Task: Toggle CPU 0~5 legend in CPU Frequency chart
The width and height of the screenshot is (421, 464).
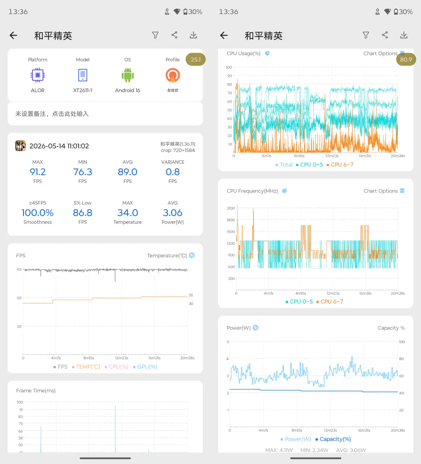Action: pyautogui.click(x=299, y=302)
